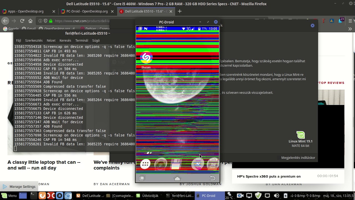
Task: Open the Debian -- Csomag bookmark
Action: [95, 29]
